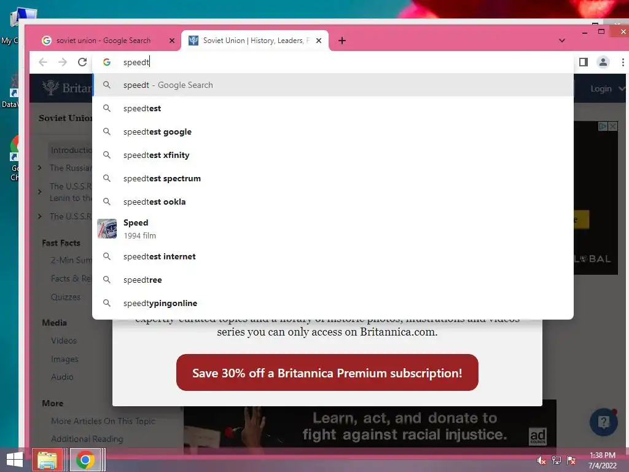This screenshot has width=629, height=472.
Task: Close the soviet union Google Search tab
Action: [x=172, y=41]
